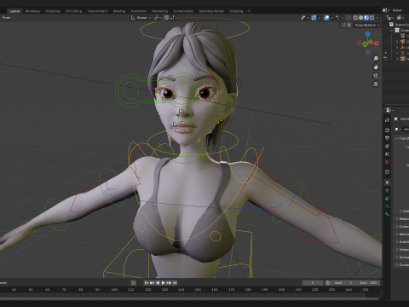Viewport: 409px width, 307px height.
Task: Click the blue Z axis on navigation gizmo
Action: tap(368, 34)
